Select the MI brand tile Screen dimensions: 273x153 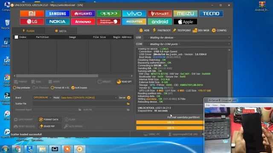click(32, 14)
